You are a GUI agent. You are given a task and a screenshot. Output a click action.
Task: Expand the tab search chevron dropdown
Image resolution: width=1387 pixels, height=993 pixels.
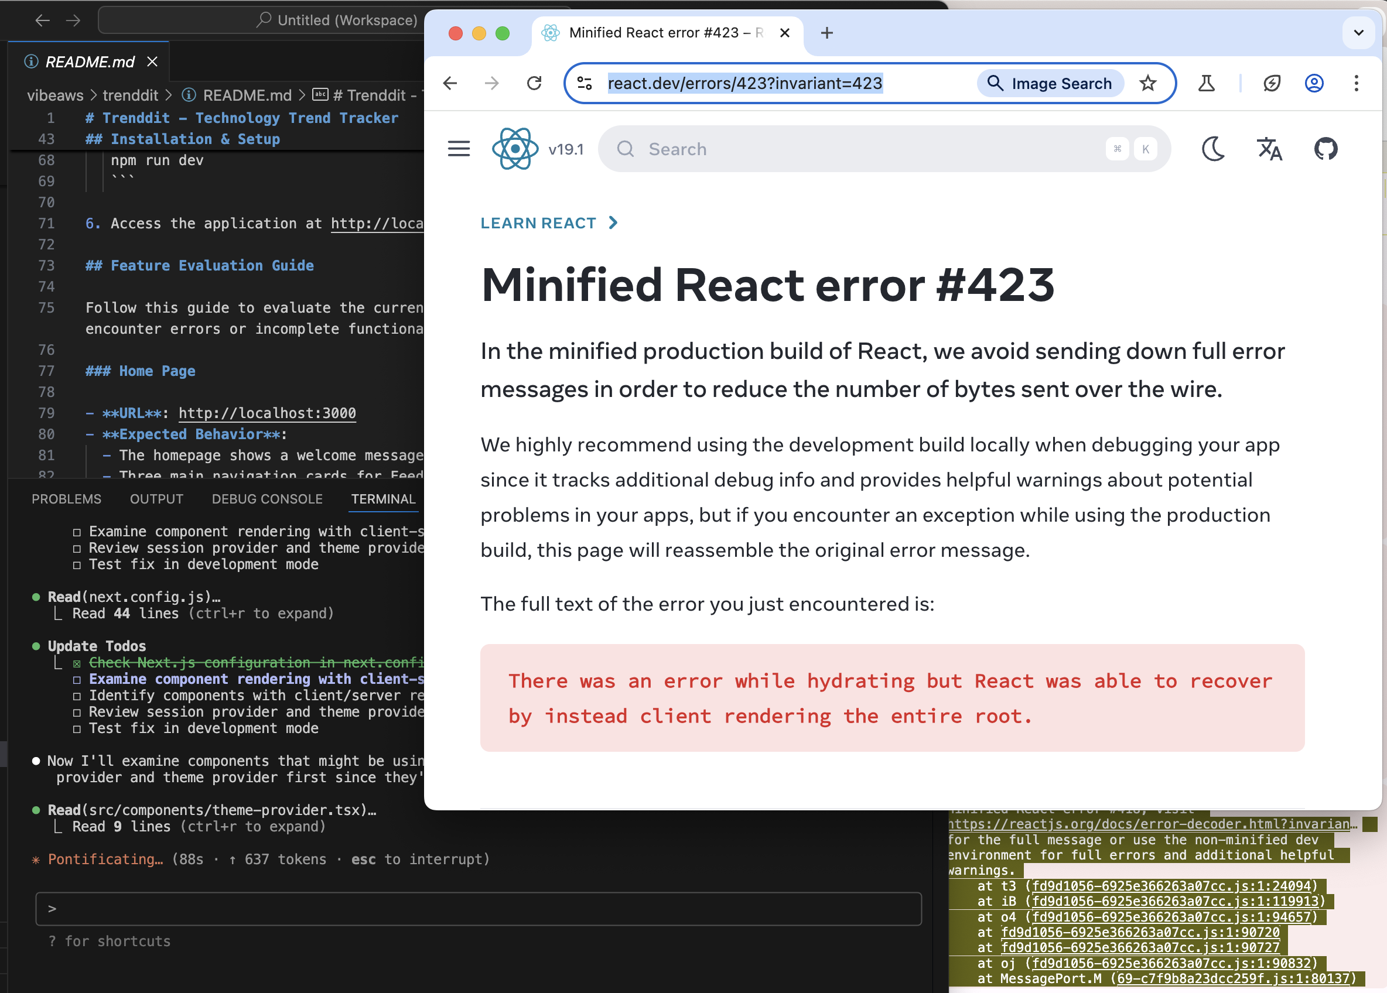tap(1358, 33)
